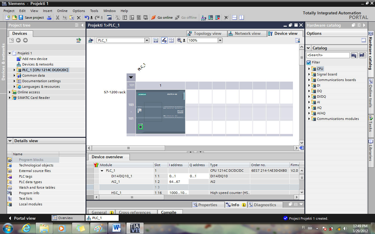Screen dimensions: 375x234
Task: Click the Go online button
Action: (x=162, y=18)
